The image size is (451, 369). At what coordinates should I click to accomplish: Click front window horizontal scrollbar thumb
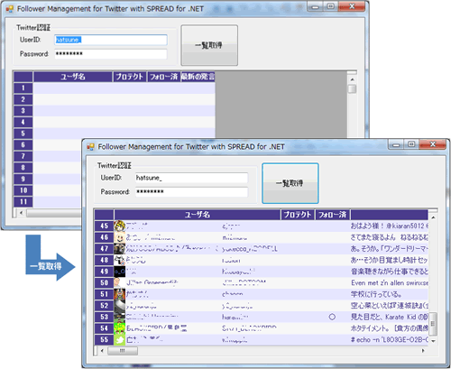[123, 351]
